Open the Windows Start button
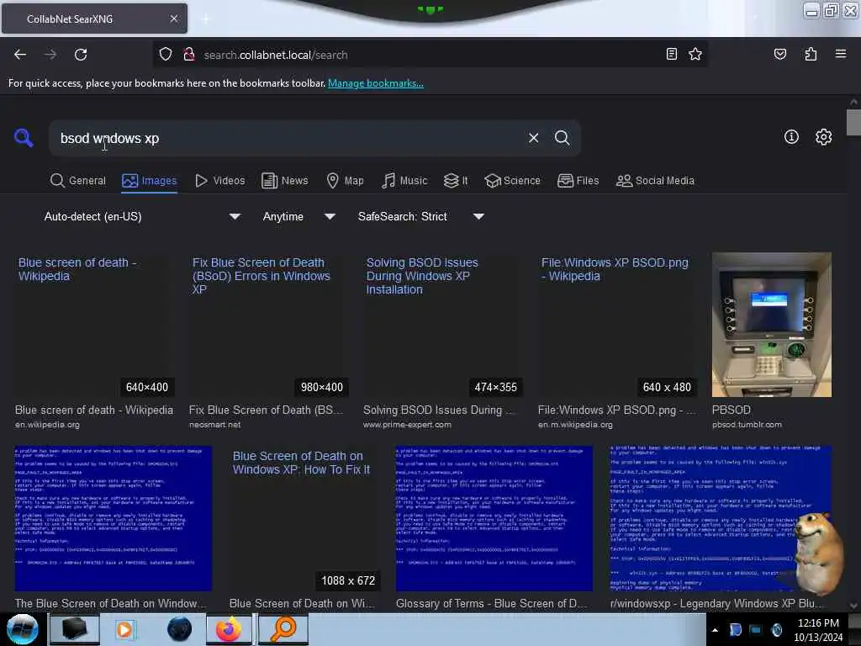Viewport: 861px width, 646px height. 22,629
